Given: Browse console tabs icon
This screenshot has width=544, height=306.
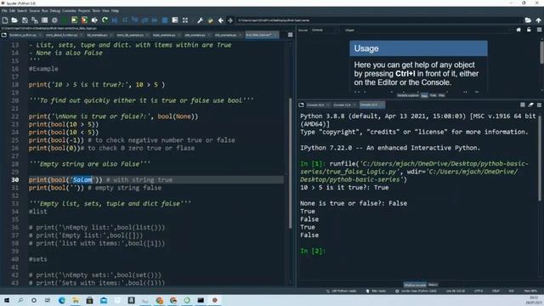Looking at the screenshot, I should coord(301,105).
